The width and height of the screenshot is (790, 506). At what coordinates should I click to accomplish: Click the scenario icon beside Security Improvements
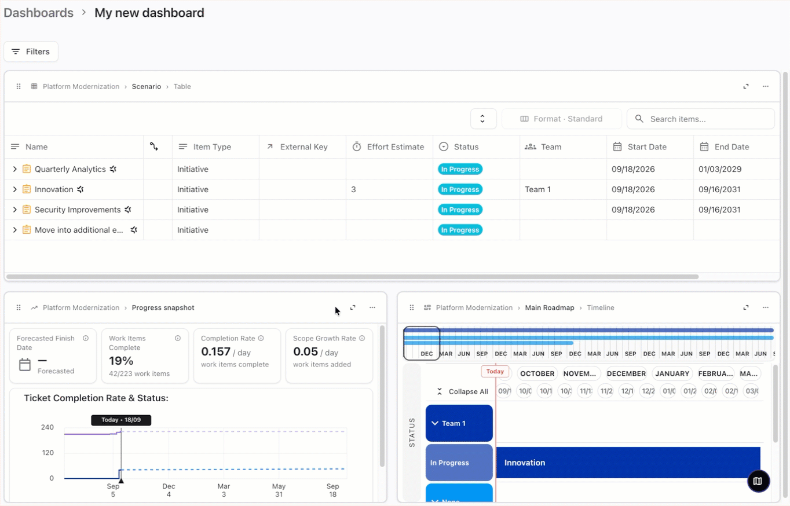click(128, 210)
